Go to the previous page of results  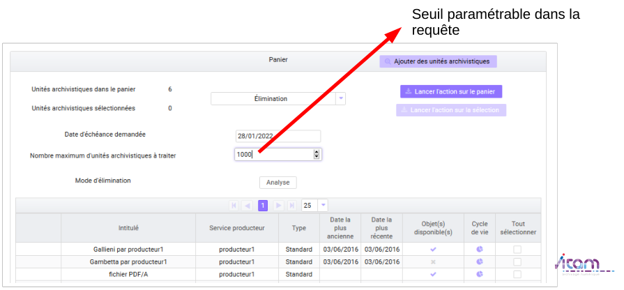coord(248,206)
